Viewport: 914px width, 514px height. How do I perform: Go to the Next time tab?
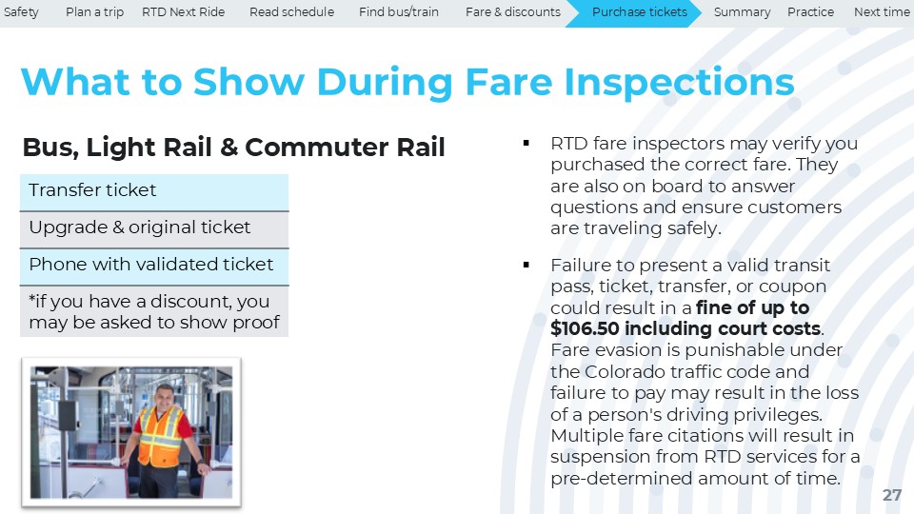882,12
